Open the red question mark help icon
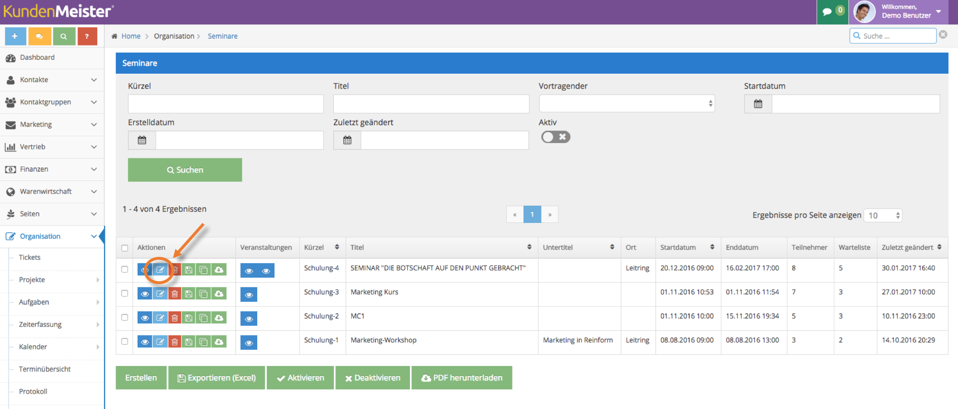The width and height of the screenshot is (958, 409). click(x=87, y=36)
